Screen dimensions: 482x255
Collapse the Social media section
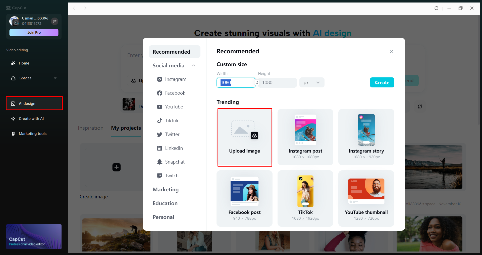click(193, 65)
